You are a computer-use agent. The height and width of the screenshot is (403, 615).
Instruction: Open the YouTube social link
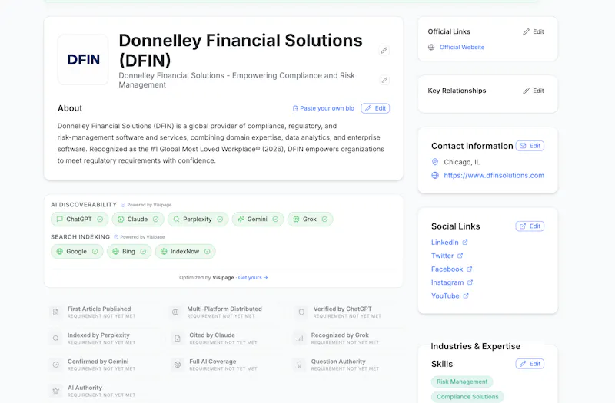pos(445,296)
